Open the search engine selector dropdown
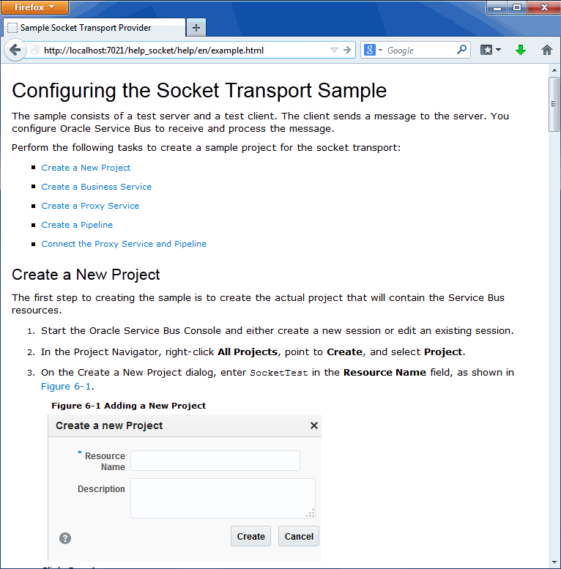The height and width of the screenshot is (569, 561). pyautogui.click(x=373, y=50)
